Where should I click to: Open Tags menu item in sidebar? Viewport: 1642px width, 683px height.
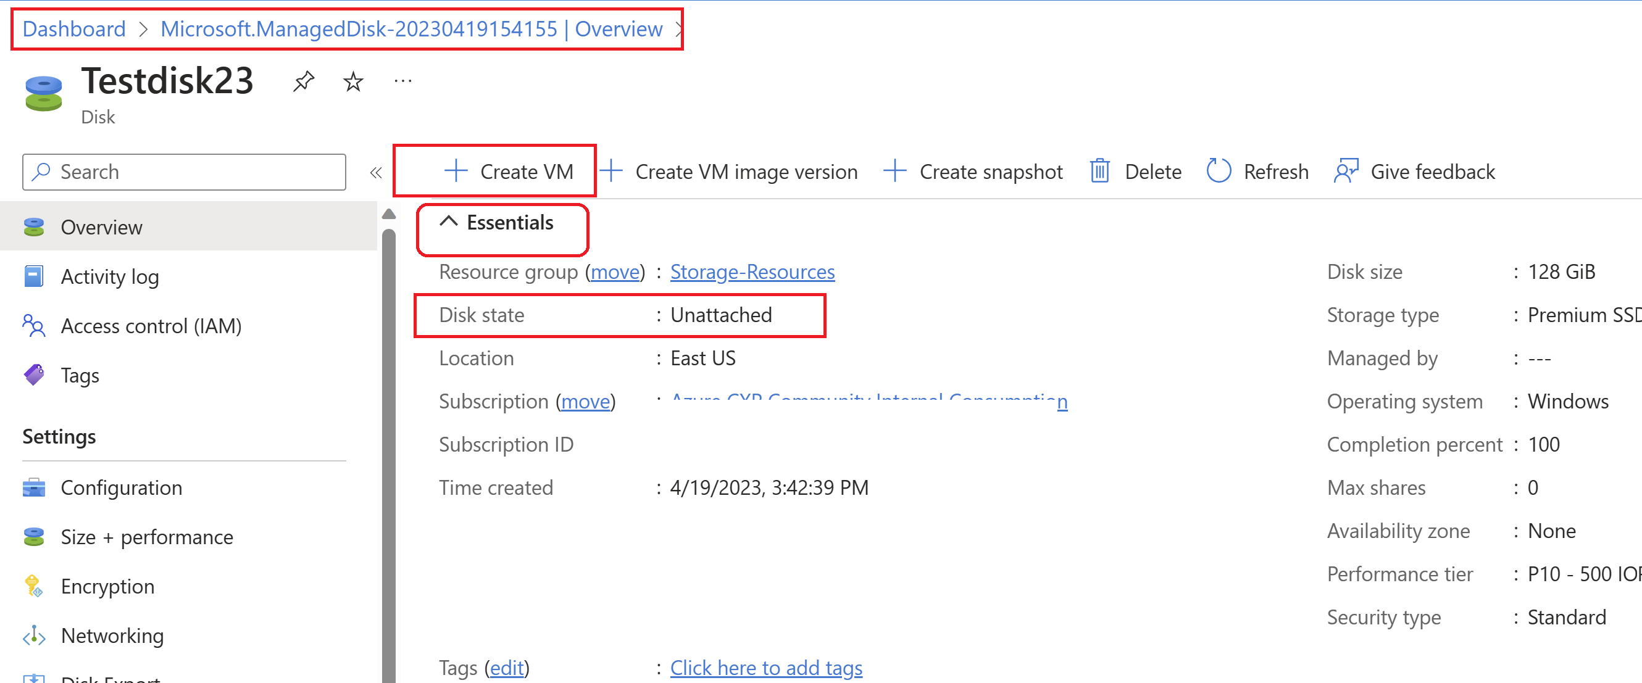click(x=189, y=375)
